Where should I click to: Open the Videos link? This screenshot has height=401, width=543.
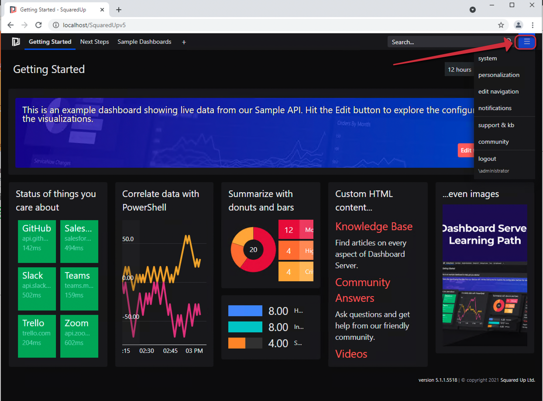[x=351, y=354]
